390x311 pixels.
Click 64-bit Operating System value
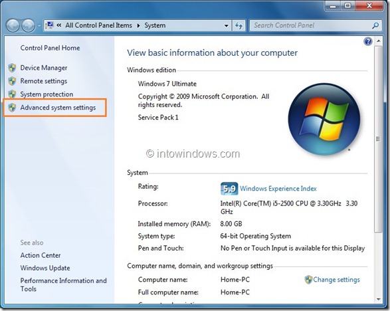(x=255, y=236)
